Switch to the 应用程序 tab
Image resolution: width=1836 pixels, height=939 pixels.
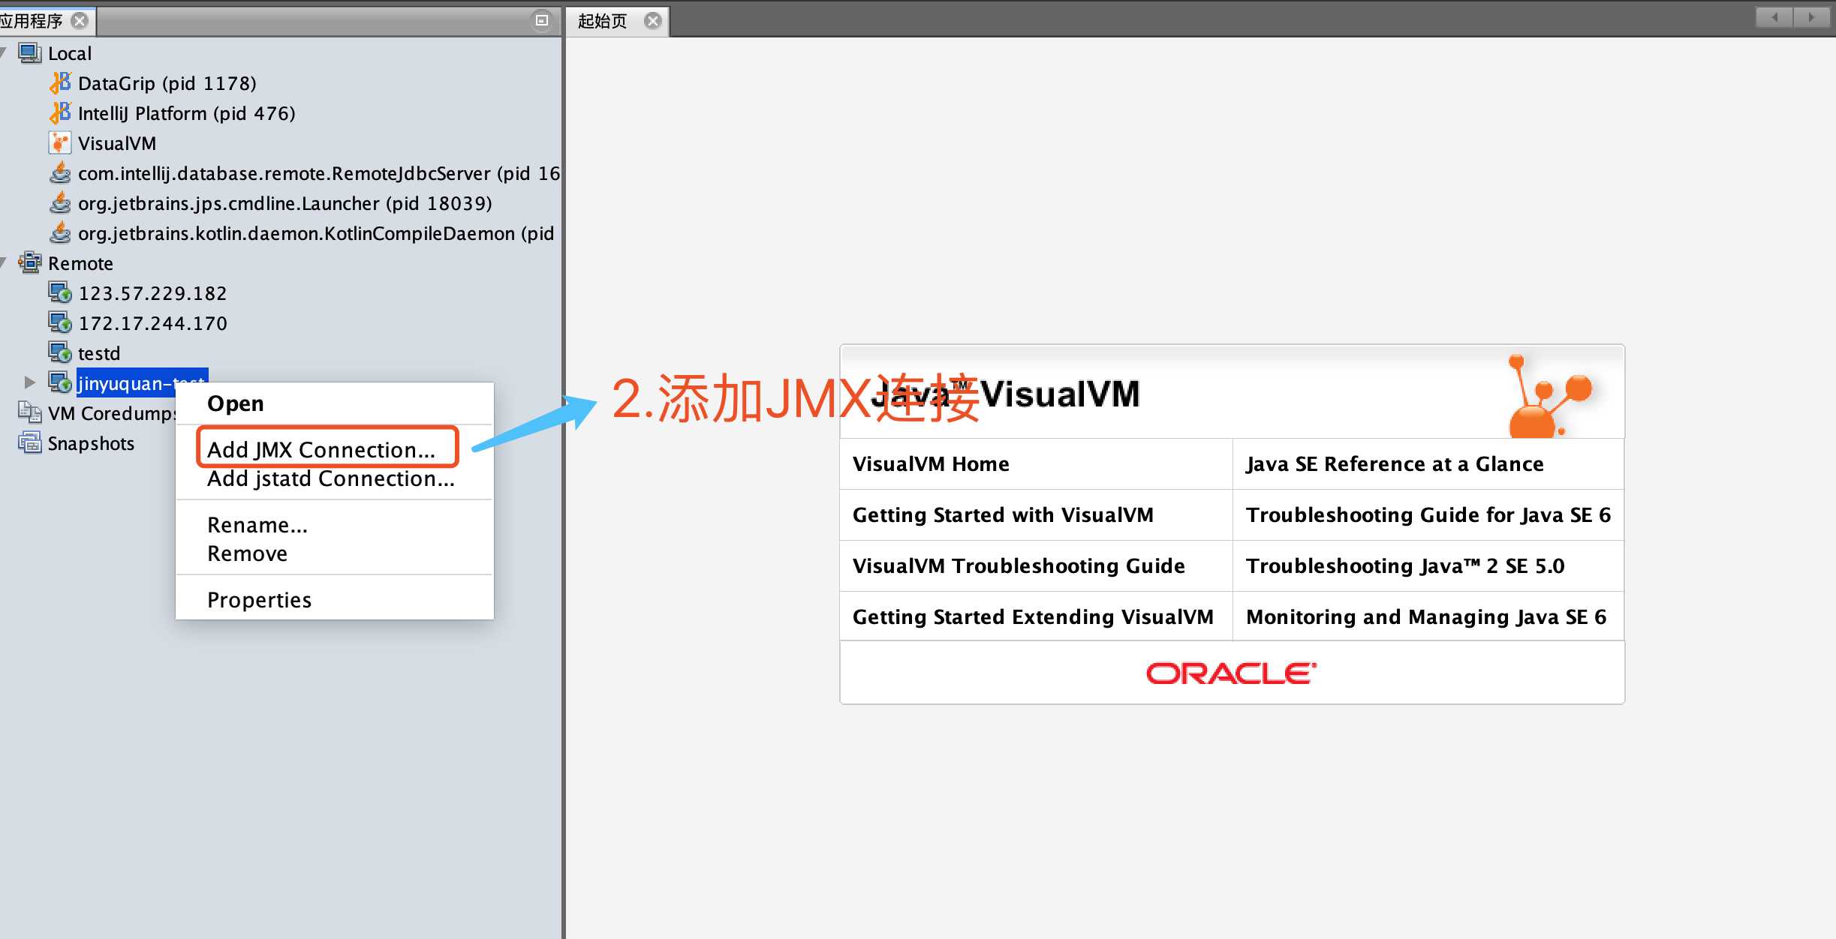point(32,21)
